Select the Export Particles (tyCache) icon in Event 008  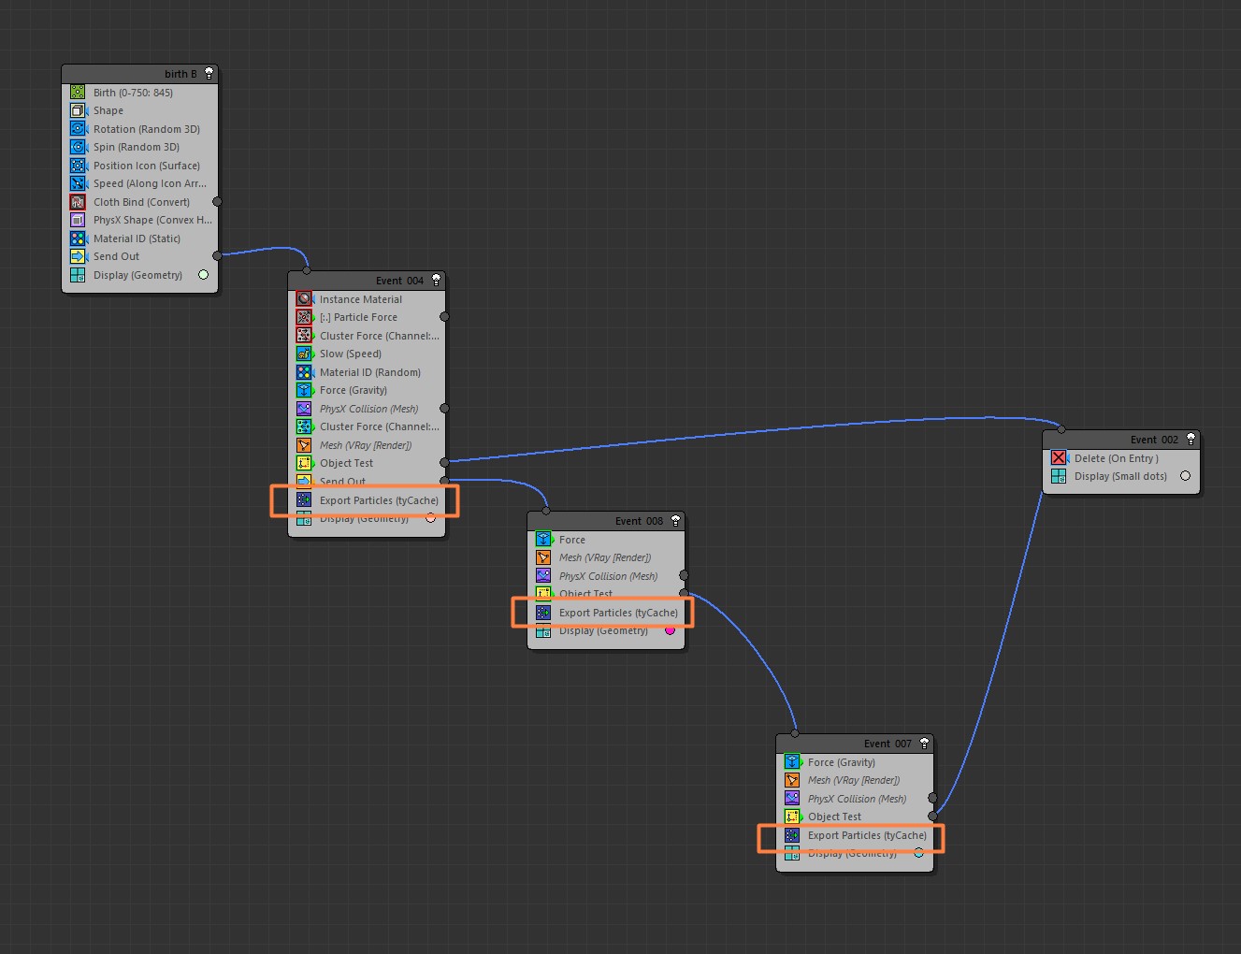[x=543, y=613]
